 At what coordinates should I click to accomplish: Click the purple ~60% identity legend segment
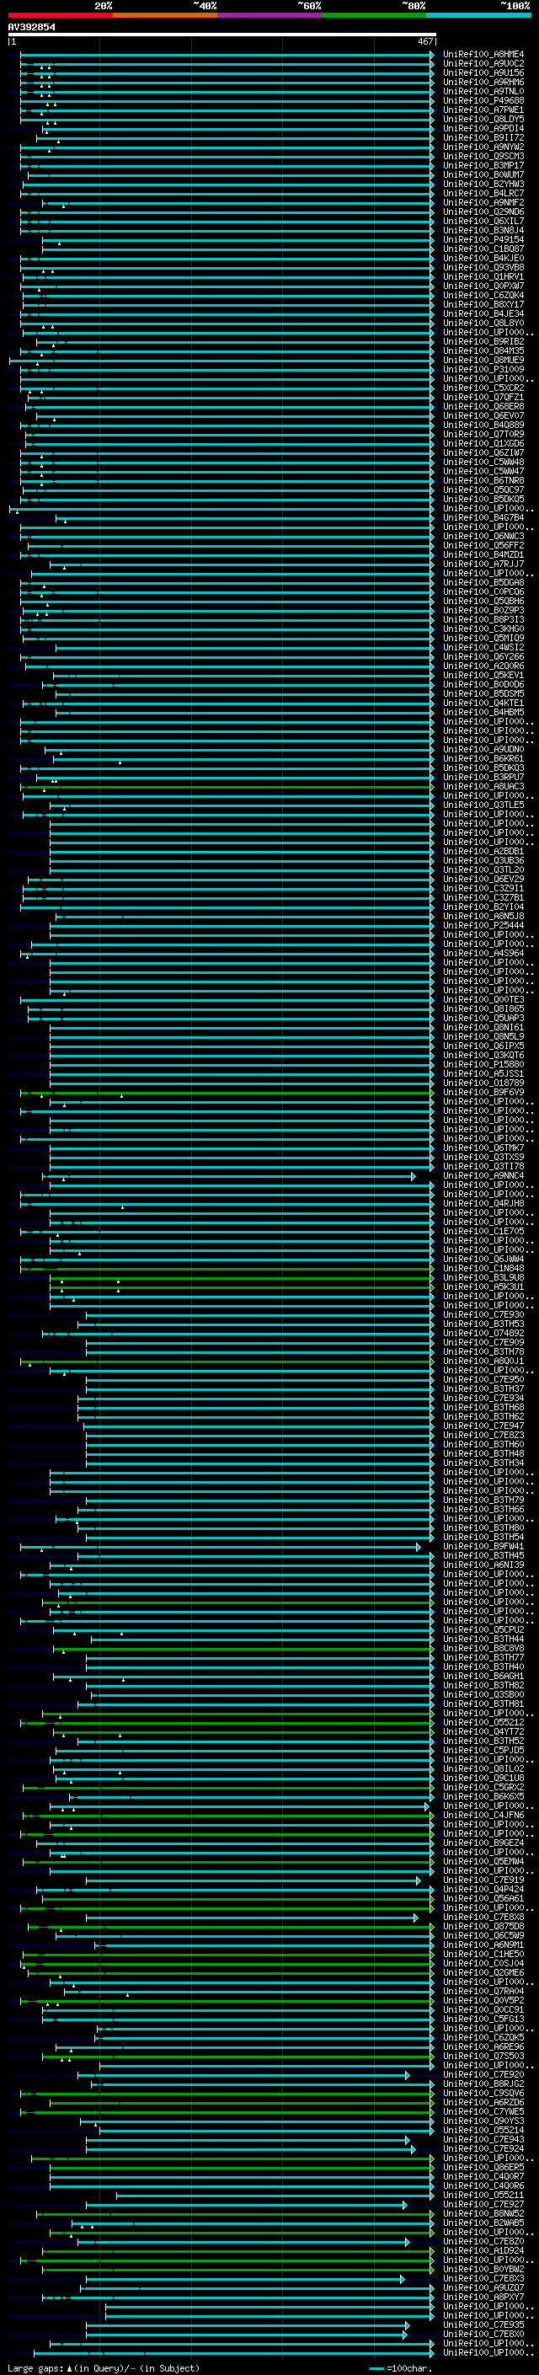[x=270, y=15]
